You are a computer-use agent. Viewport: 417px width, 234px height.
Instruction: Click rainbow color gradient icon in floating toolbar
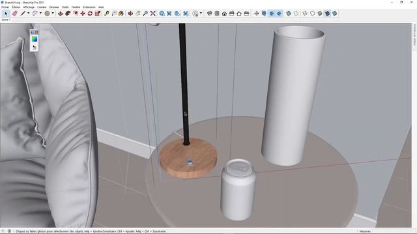(35, 39)
